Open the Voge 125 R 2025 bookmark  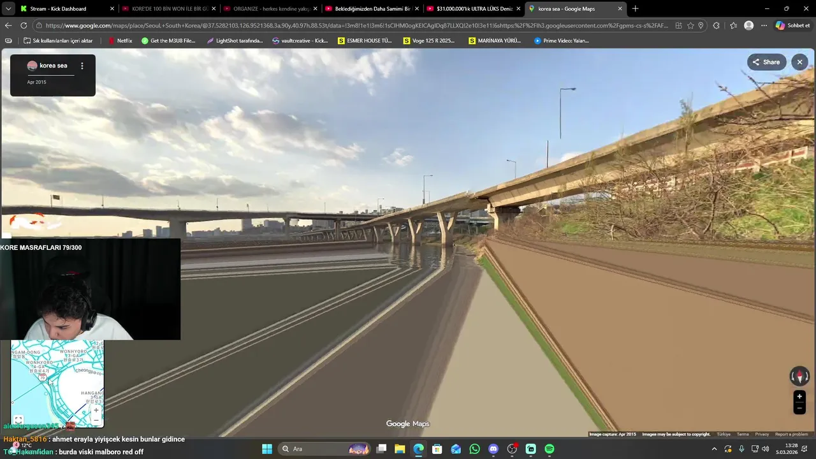[x=429, y=40]
